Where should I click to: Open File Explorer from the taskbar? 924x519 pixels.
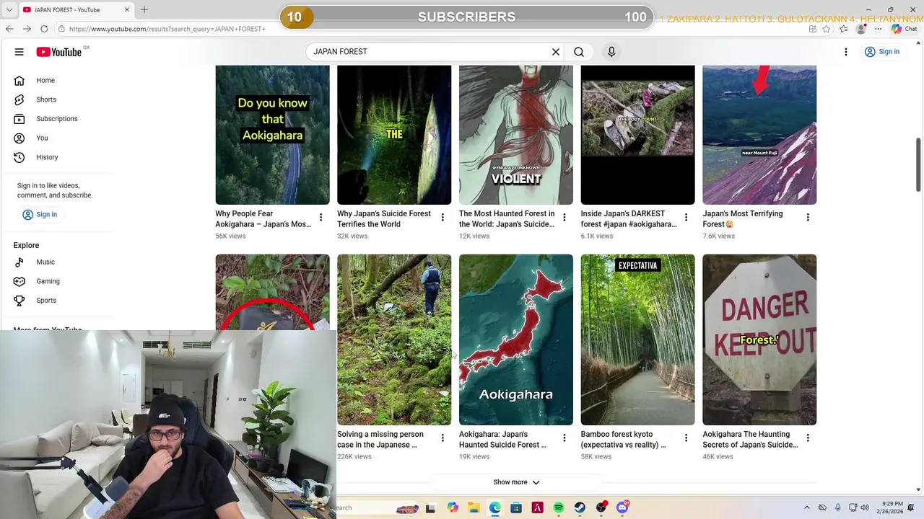tap(474, 507)
